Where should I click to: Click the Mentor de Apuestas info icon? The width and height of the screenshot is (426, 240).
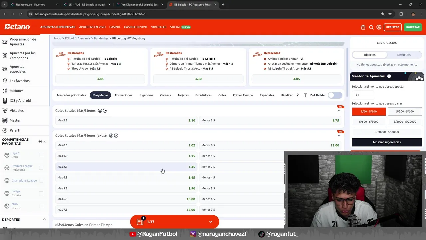tap(389, 76)
